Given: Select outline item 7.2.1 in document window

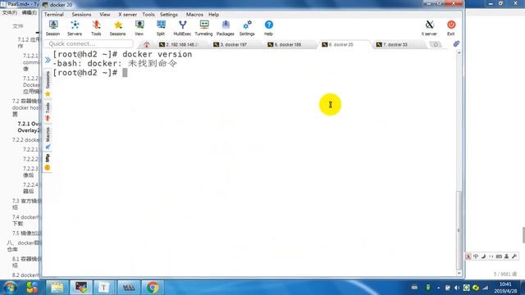Looking at the screenshot, I should click(x=29, y=127).
